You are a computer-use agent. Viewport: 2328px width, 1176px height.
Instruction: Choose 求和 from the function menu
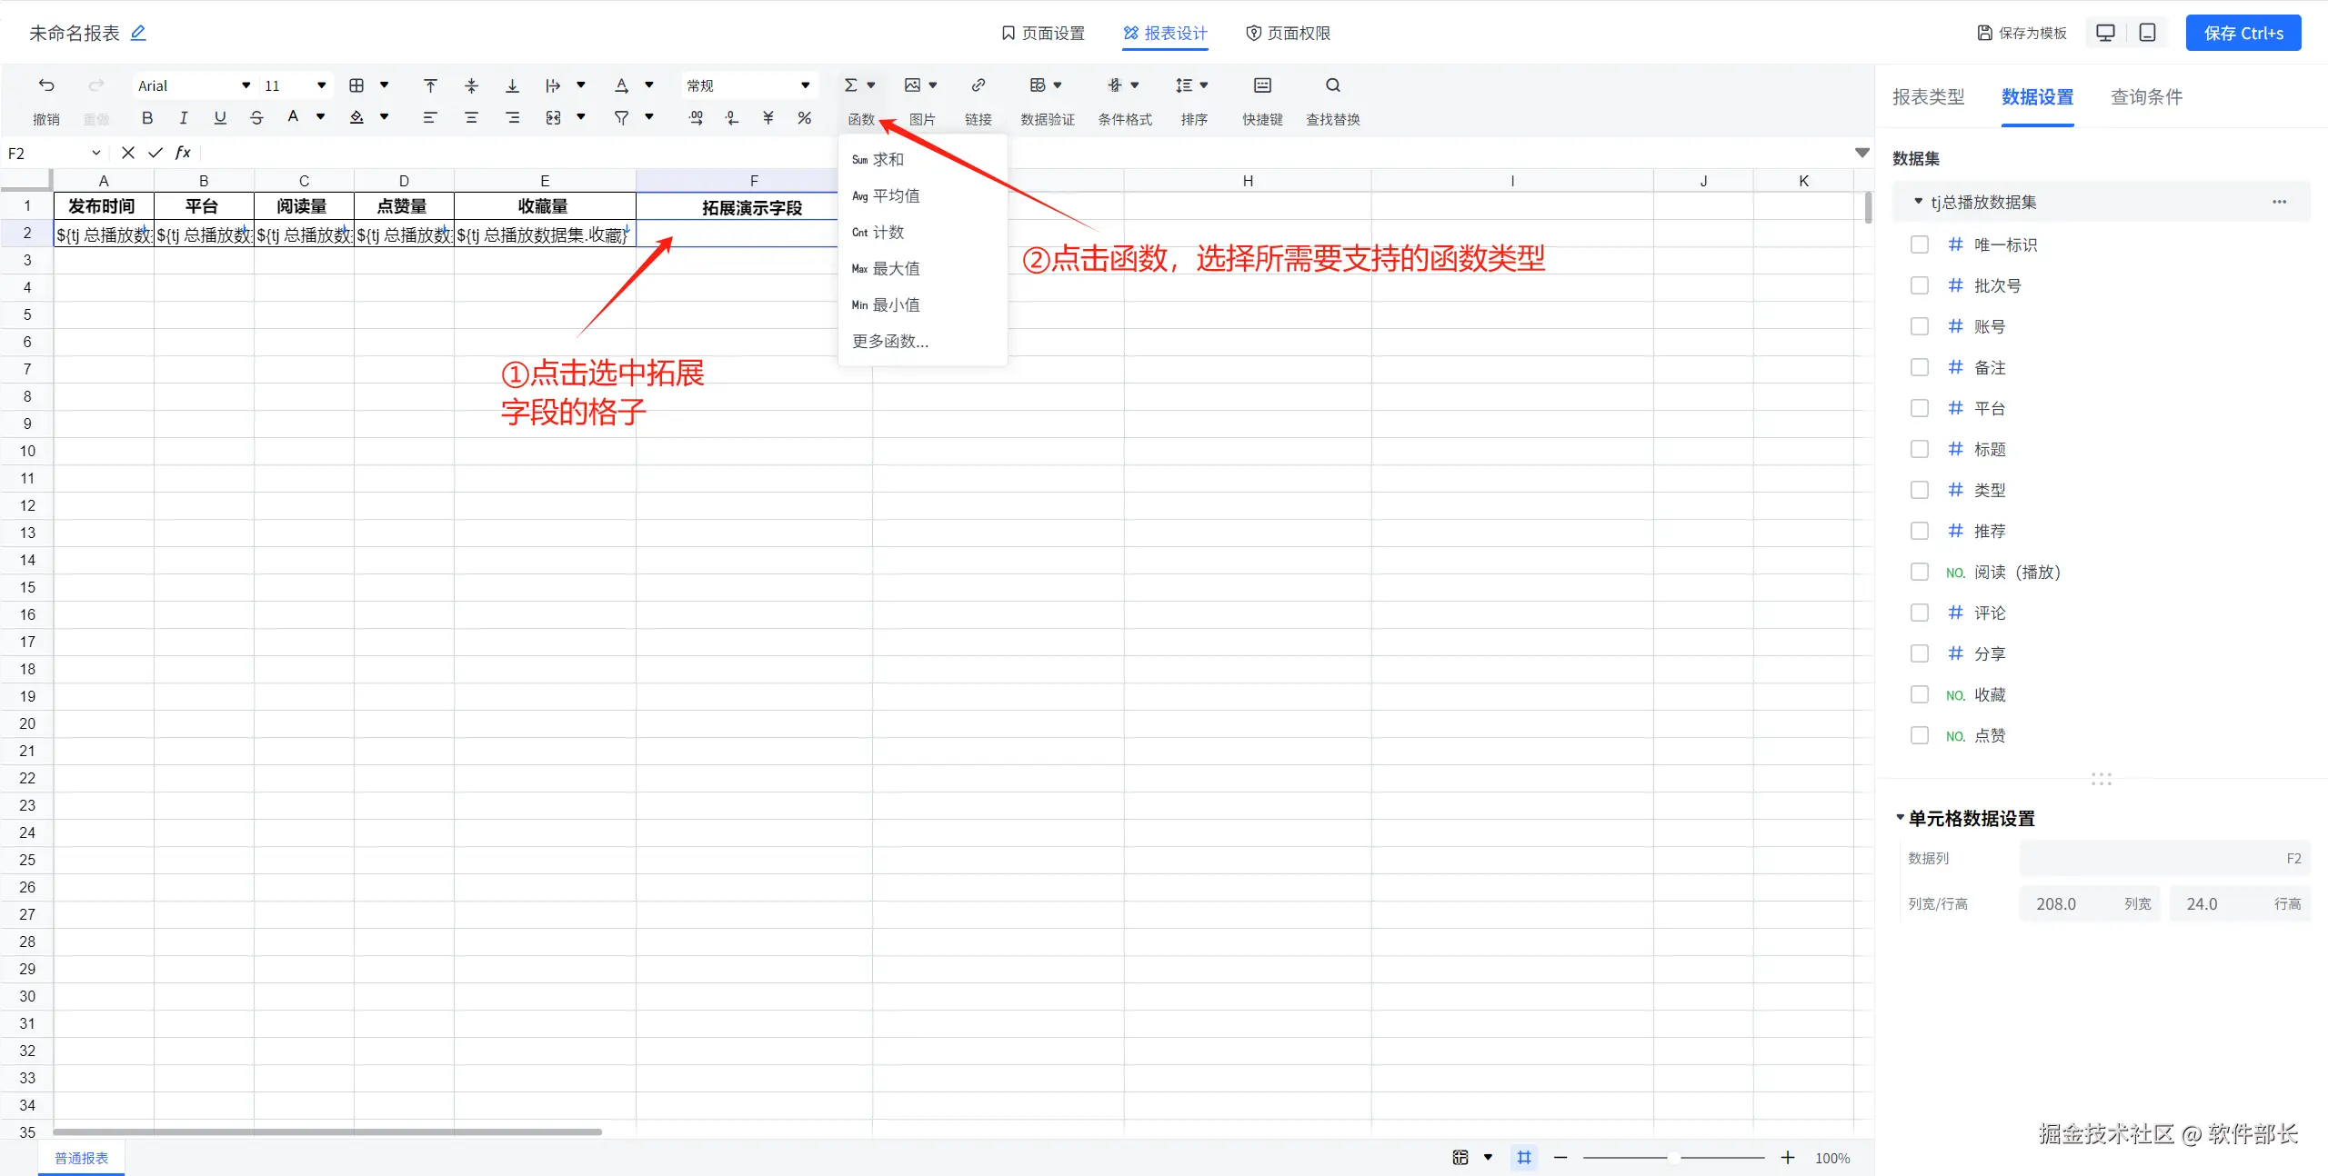(887, 160)
